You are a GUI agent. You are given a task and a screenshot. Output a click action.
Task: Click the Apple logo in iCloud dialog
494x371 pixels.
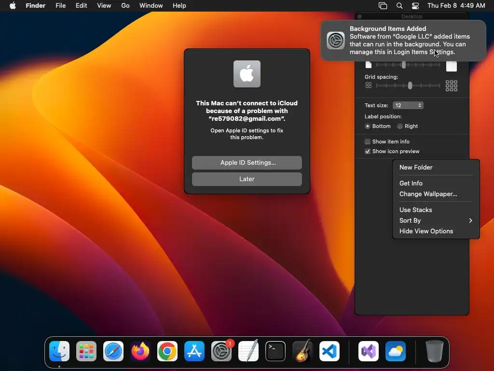pyautogui.click(x=247, y=74)
